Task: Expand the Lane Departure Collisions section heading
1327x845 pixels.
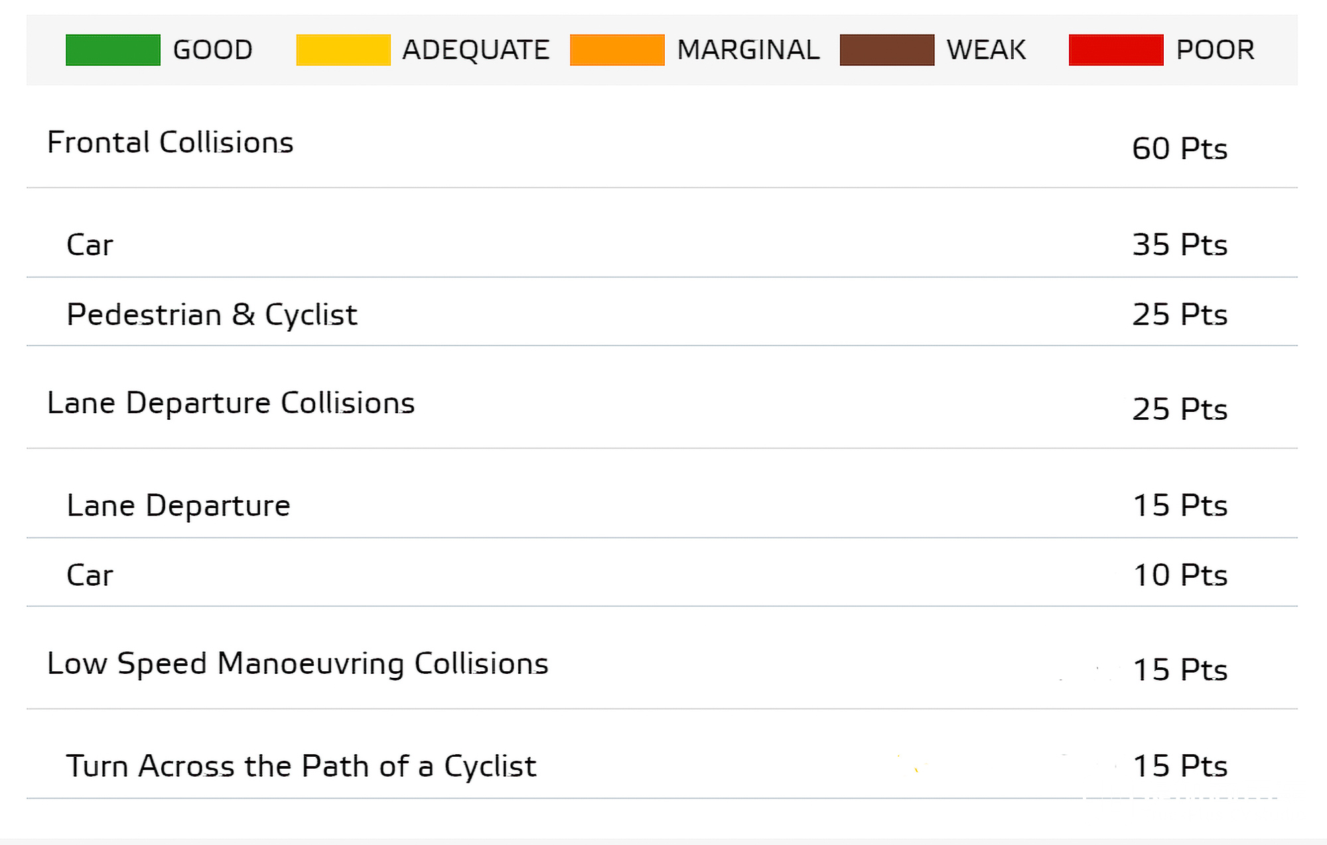Action: tap(231, 403)
